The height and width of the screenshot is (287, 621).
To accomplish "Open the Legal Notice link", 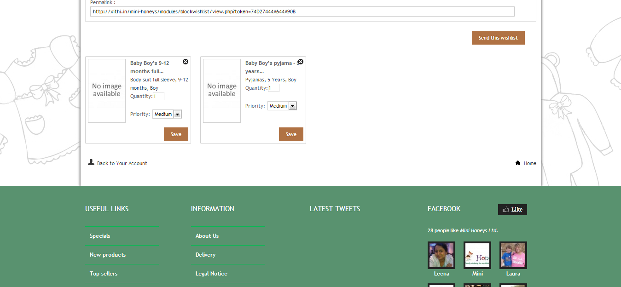I will point(211,274).
